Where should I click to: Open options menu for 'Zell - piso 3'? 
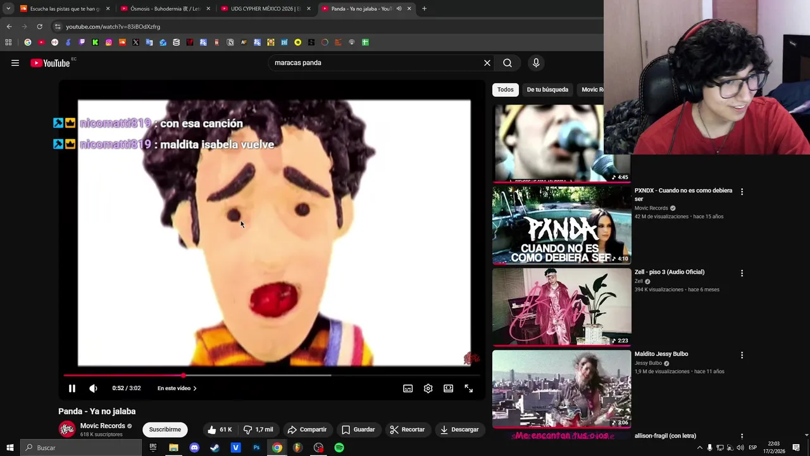pyautogui.click(x=742, y=273)
